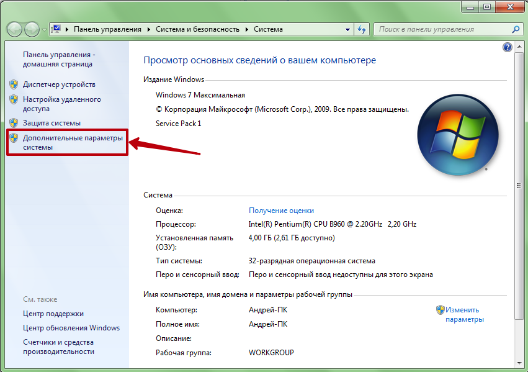528x372 pixels.
Task: Click the Forward navigation arrow button
Action: [32, 30]
